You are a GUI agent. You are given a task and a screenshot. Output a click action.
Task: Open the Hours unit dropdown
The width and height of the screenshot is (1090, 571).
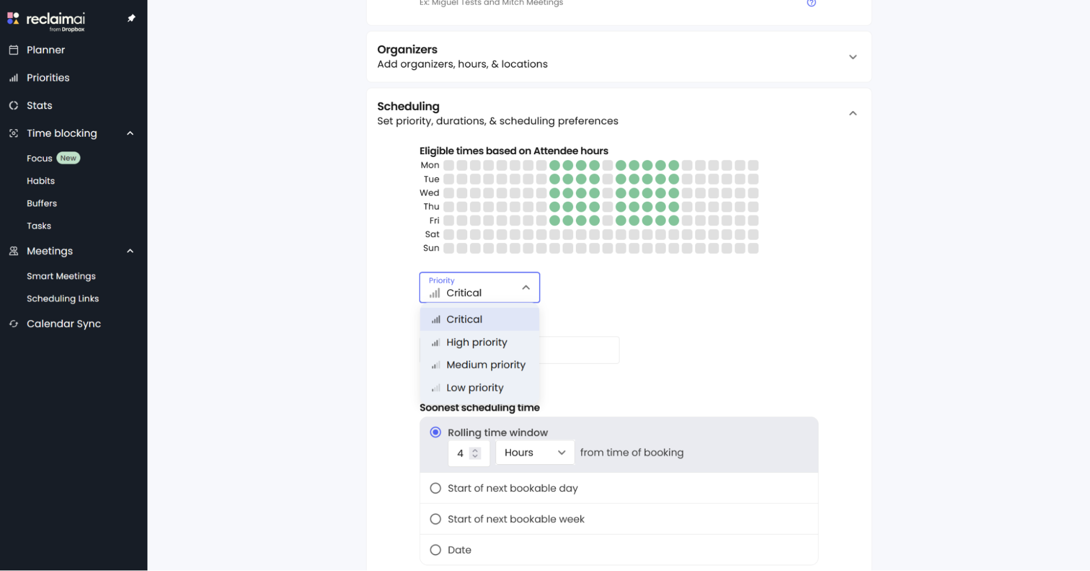(x=534, y=453)
